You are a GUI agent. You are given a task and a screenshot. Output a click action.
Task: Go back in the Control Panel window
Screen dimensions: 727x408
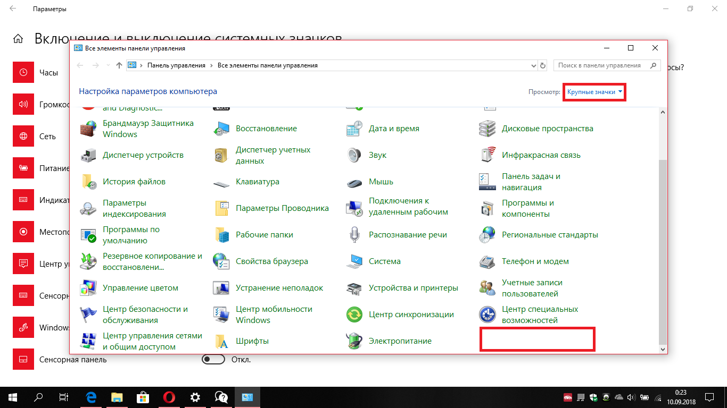click(x=80, y=65)
